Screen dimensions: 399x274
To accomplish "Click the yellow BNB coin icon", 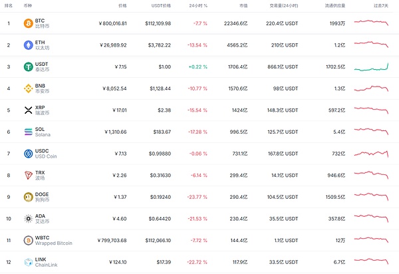I will point(28,88).
